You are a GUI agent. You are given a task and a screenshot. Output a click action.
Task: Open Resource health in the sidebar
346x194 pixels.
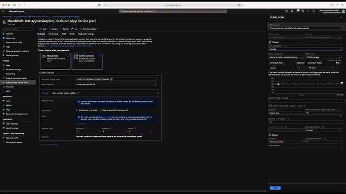pos(12,138)
